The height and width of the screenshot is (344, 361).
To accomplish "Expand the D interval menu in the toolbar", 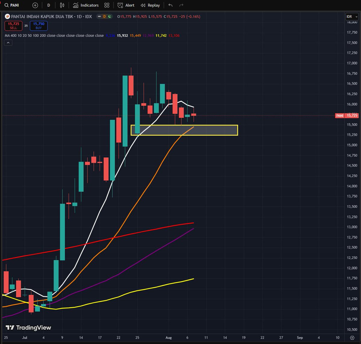I will pyautogui.click(x=48, y=5).
